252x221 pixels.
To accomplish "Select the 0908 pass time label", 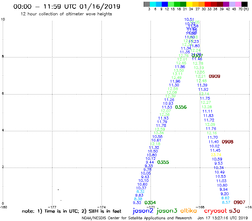I will point(227,142).
